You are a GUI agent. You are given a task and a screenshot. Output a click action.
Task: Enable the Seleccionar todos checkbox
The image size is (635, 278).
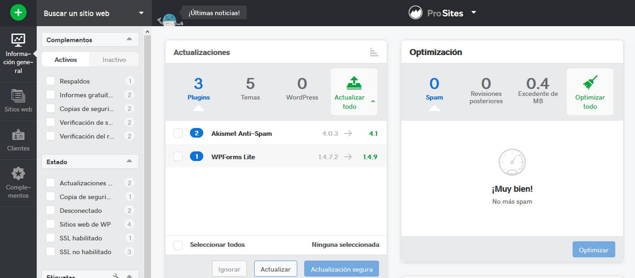[x=178, y=245]
